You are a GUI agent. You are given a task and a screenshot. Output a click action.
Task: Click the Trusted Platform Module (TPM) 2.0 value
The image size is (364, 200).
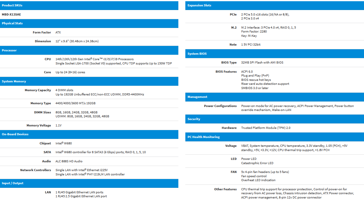tap(266, 128)
